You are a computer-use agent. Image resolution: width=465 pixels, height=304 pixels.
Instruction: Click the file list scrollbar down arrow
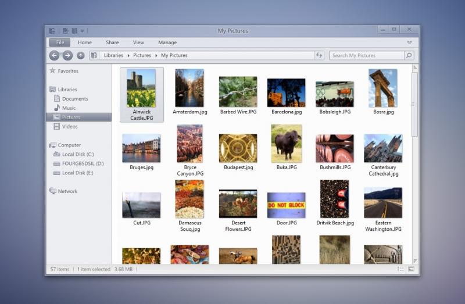tap(415, 261)
